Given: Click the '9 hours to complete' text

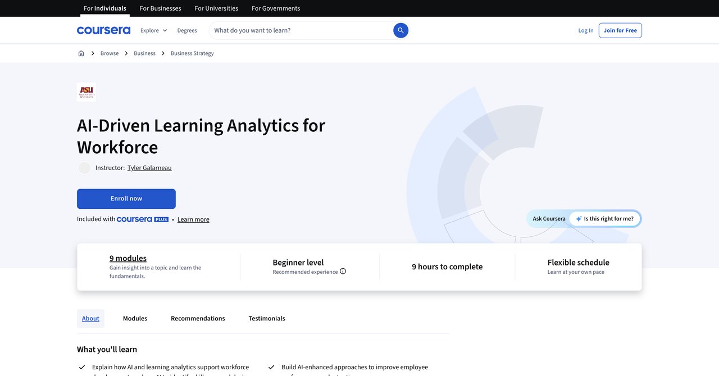Looking at the screenshot, I should tap(447, 267).
